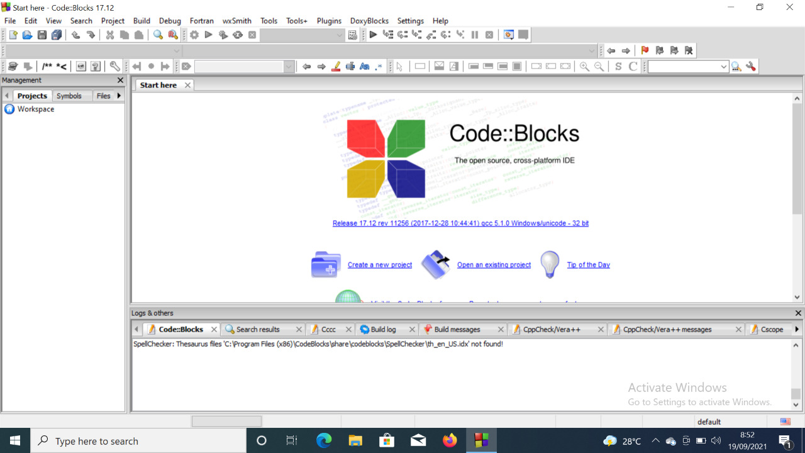Go to next bookmark flag icon

[x=674, y=51]
